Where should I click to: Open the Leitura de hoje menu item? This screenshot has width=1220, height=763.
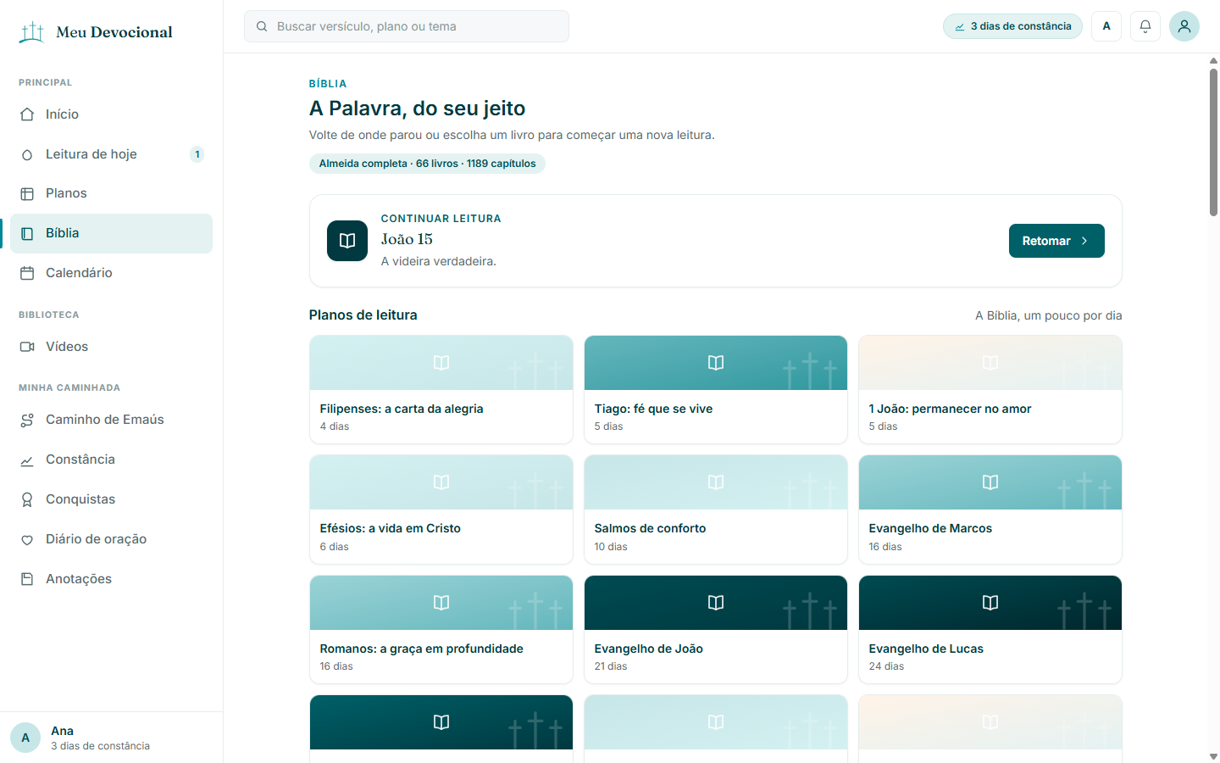click(x=112, y=154)
